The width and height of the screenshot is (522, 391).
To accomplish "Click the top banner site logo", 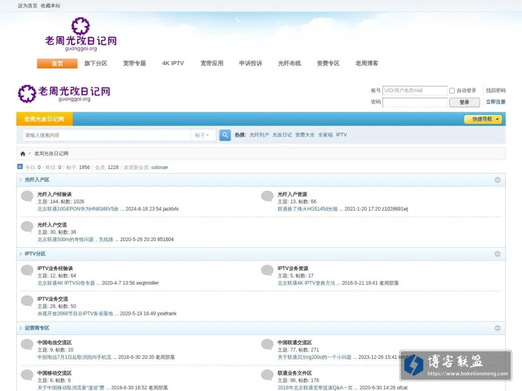I will pyautogui.click(x=81, y=34).
